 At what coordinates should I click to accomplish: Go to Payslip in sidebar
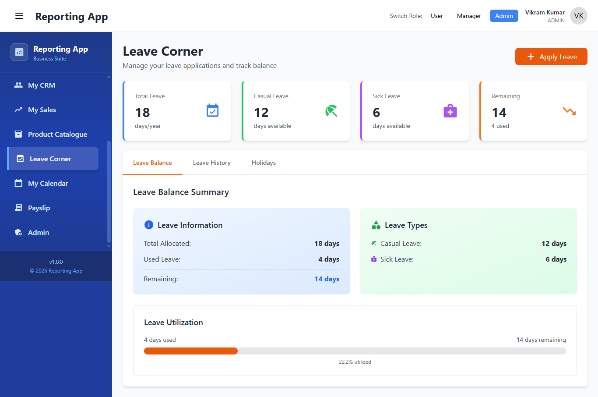coord(39,208)
